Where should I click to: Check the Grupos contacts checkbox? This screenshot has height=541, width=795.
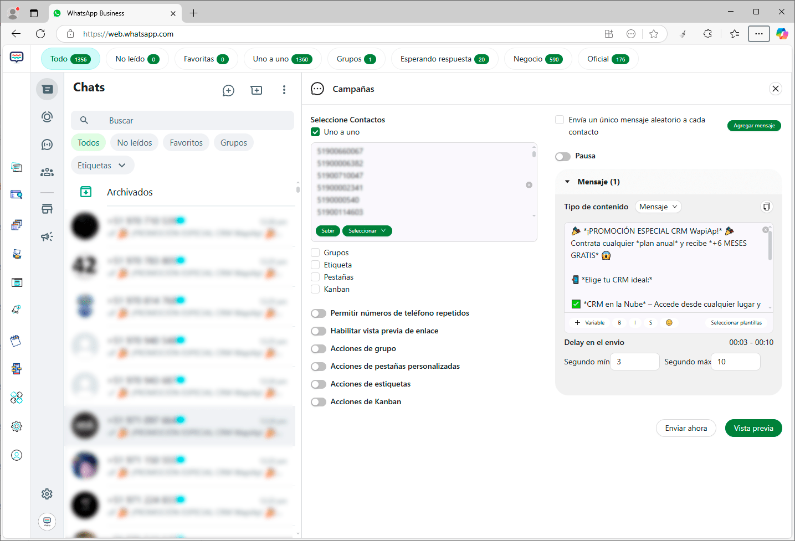pos(315,253)
